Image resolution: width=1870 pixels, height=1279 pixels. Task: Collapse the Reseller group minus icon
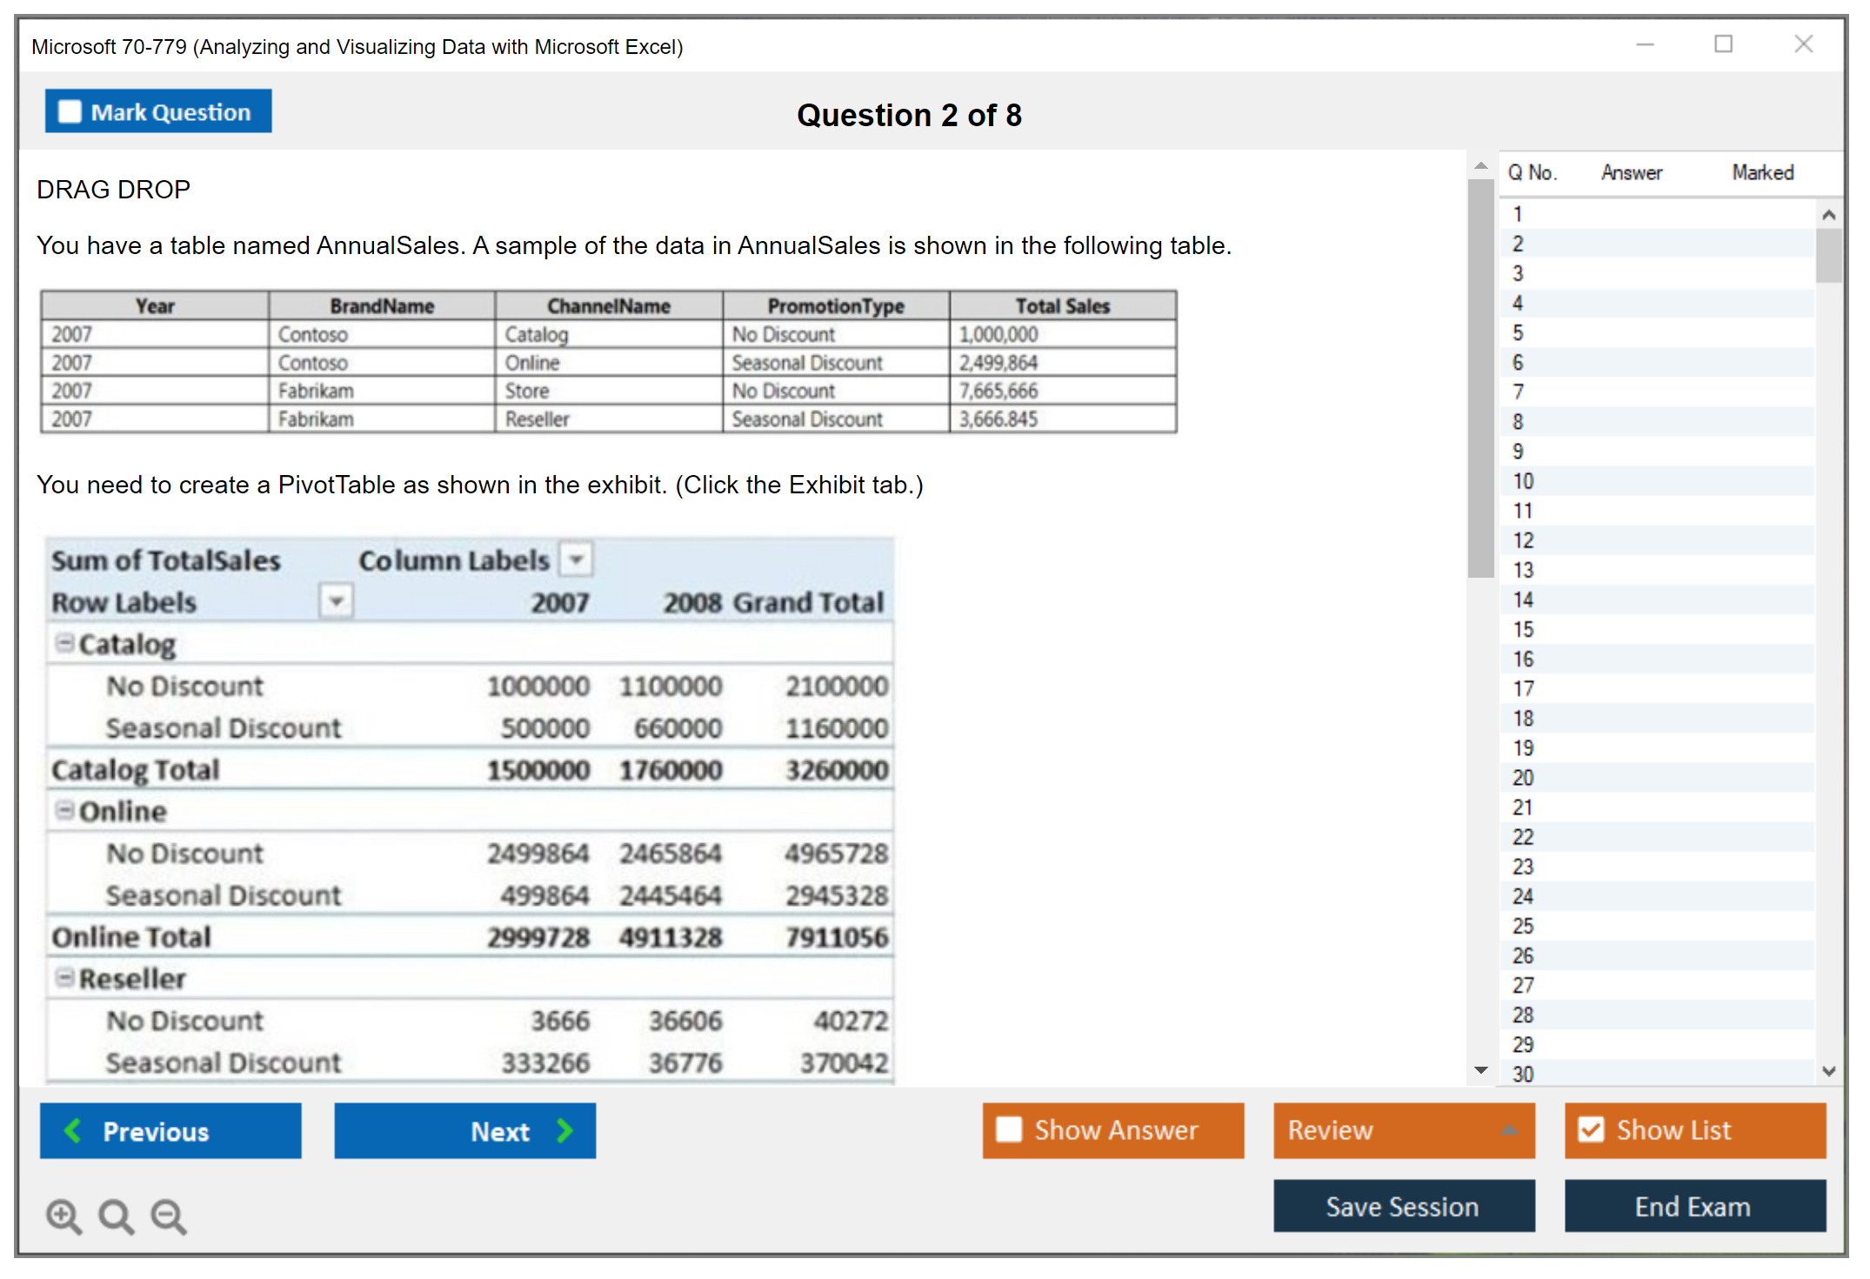64,977
